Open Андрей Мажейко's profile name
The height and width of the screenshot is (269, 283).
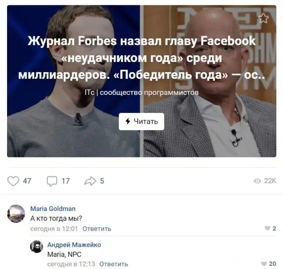point(74,245)
